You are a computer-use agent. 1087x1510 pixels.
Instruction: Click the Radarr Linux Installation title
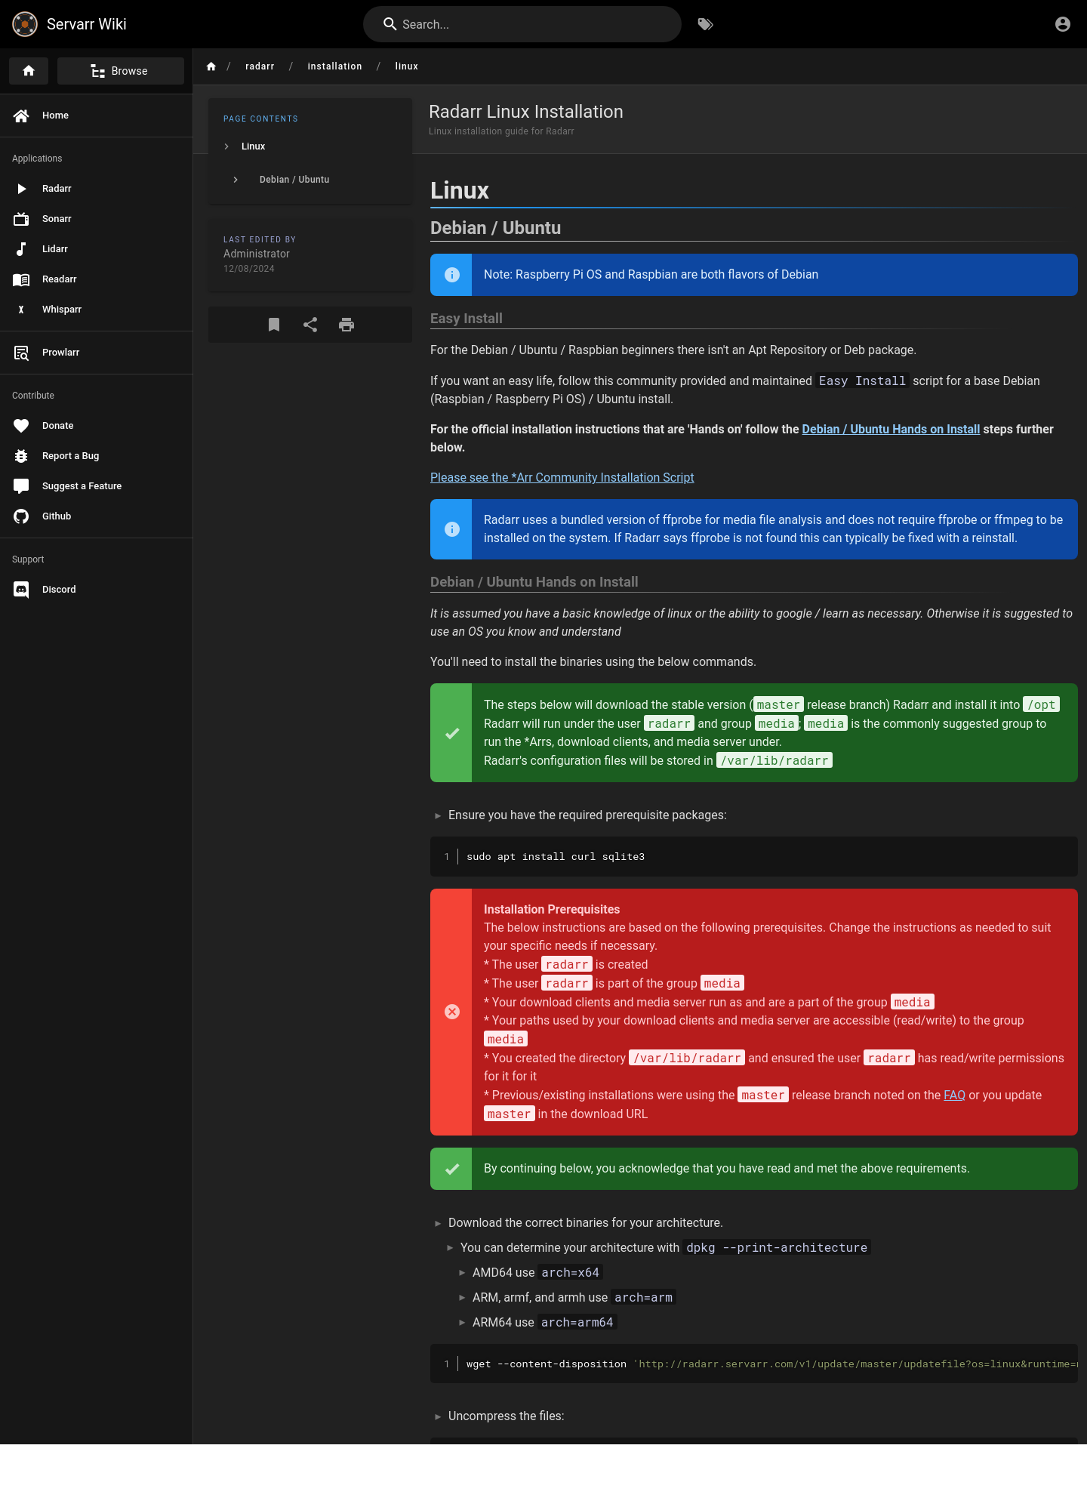click(x=526, y=112)
